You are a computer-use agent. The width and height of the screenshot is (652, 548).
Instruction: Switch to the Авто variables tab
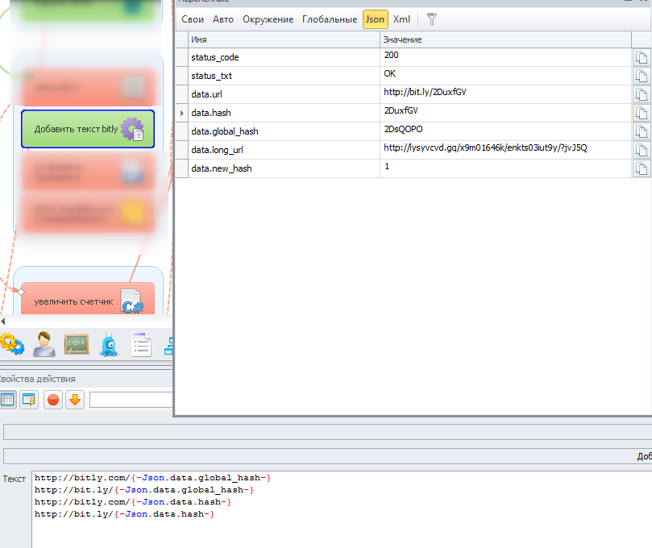pos(223,19)
